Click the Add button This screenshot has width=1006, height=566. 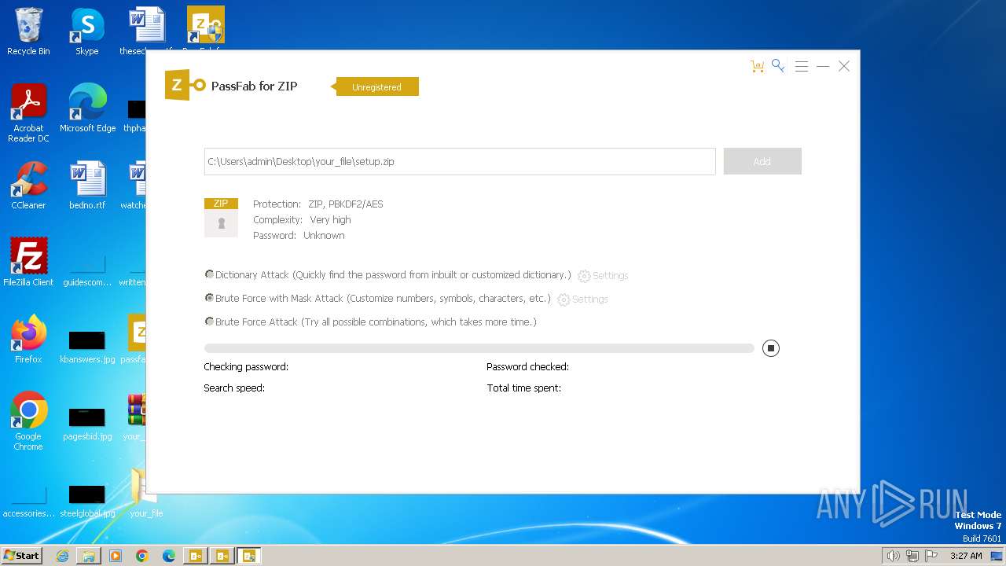762,161
